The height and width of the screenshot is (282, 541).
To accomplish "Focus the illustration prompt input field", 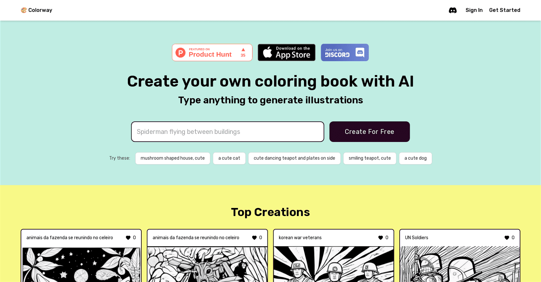I will 227,132.
